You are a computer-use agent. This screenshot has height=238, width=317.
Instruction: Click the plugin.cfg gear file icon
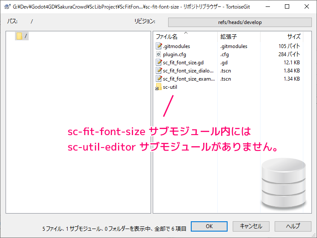(159, 54)
